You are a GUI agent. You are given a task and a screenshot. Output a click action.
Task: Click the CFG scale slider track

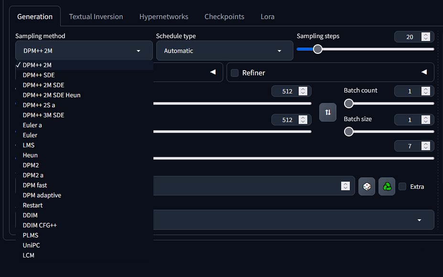294,158
